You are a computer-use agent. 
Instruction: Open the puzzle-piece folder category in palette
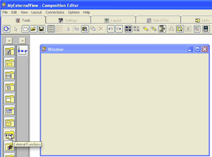click(x=9, y=123)
